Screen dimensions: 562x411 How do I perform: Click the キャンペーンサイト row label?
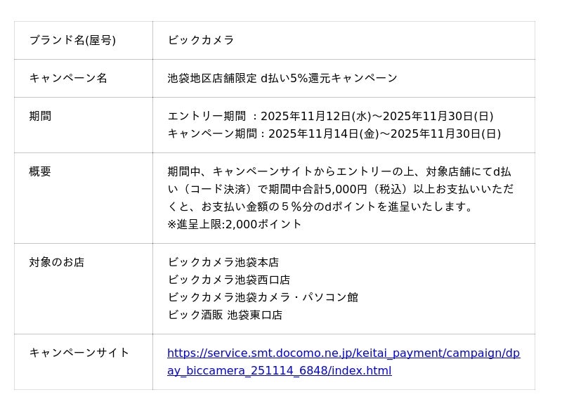click(x=79, y=353)
